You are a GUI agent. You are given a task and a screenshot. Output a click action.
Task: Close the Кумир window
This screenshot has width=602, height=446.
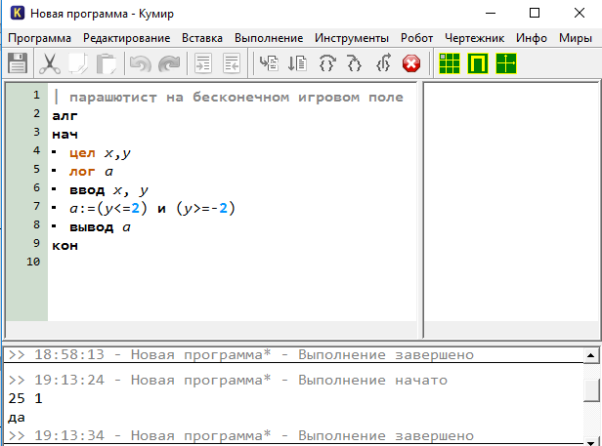[580, 13]
